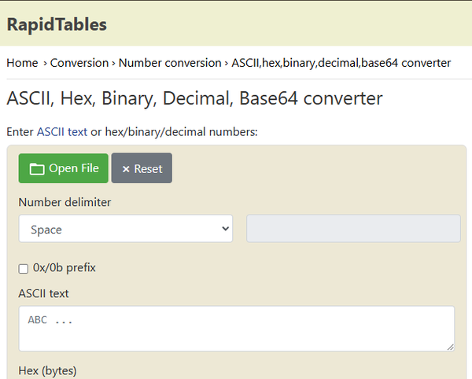Click the × icon on Reset button

tap(126, 169)
